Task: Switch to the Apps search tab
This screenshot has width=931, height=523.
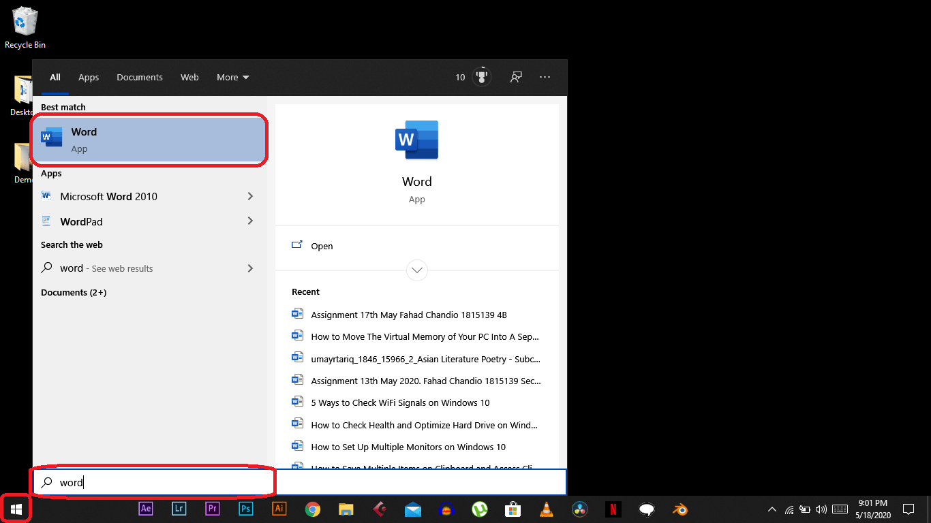Action: (x=89, y=77)
